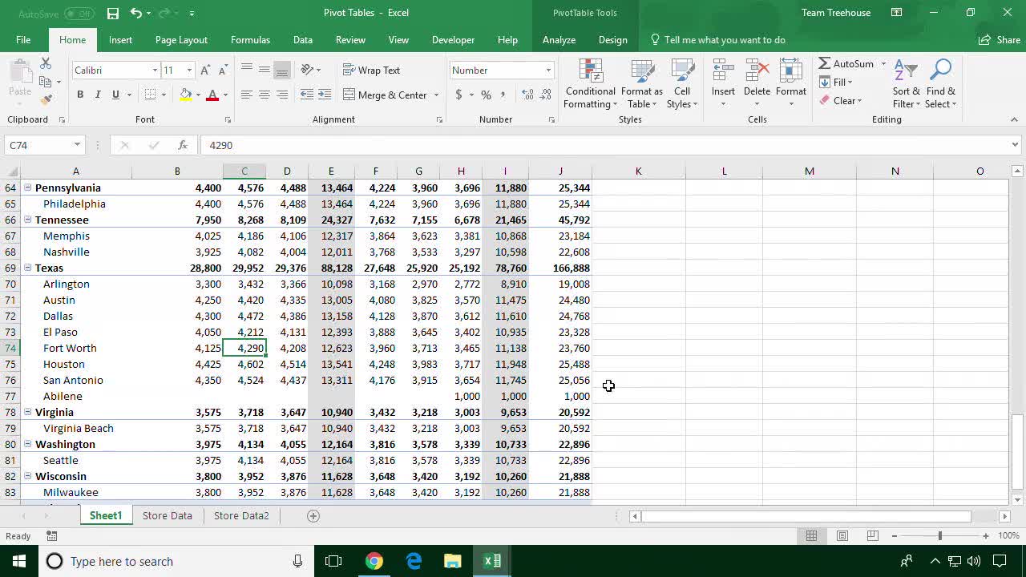1026x577 pixels.
Task: Open the PivotTable Design tab
Action: [612, 40]
